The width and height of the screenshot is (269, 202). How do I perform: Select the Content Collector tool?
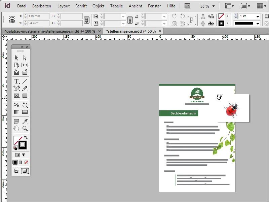(x=16, y=72)
